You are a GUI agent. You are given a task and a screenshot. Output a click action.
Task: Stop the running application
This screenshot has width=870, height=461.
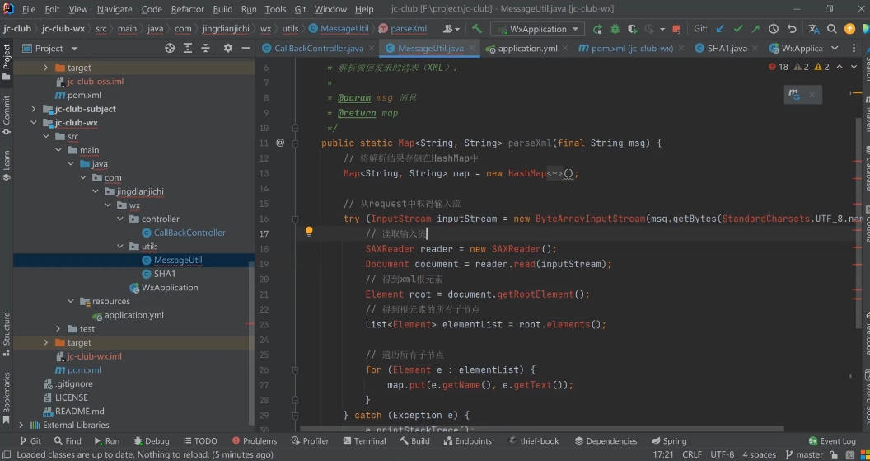pos(676,29)
